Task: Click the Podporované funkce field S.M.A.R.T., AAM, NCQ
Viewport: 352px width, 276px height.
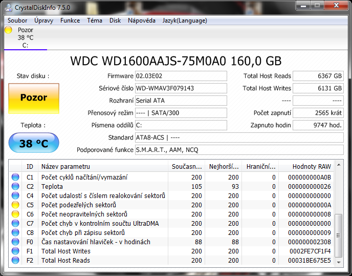Action: click(x=239, y=150)
